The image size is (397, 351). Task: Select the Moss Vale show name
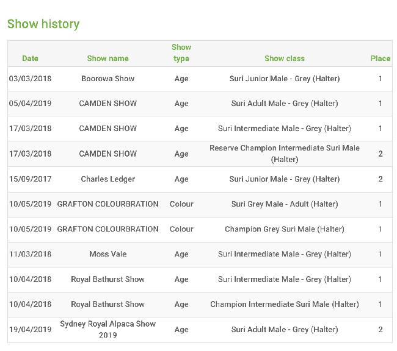(108, 254)
